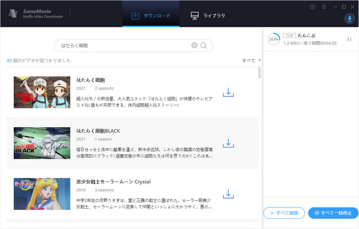The image size is (359, 229).
Task: Open the はたらく細胞BLACK thumbnail
Action: [42, 143]
